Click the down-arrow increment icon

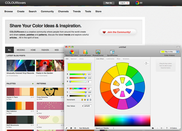click(x=90, y=100)
